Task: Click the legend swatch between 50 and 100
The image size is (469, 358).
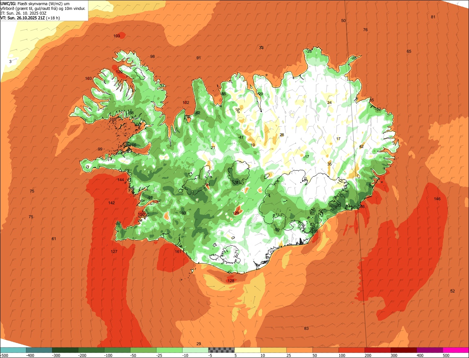Action: [x=325, y=350]
